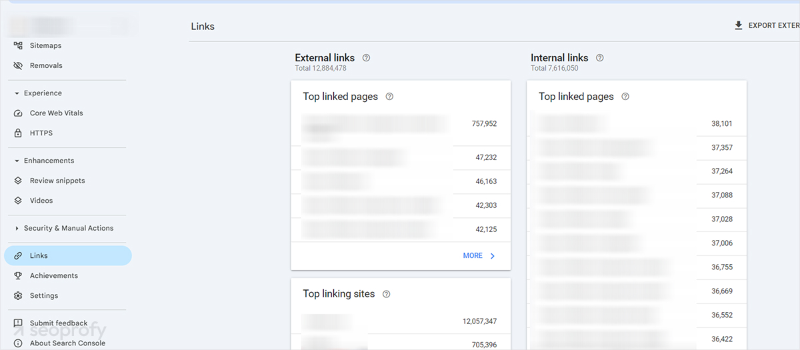Click the 'Total 12,884,478' external links text
Screen dimensions: 800x350
click(321, 69)
